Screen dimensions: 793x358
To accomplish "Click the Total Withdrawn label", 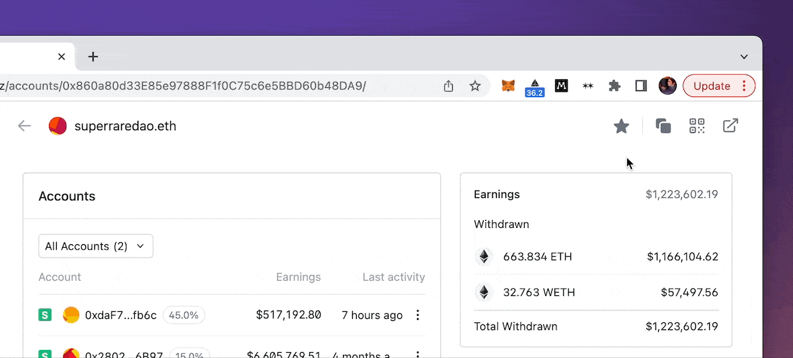I will click(515, 326).
